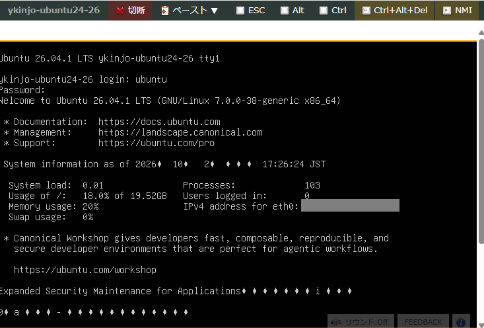Click the vertical scrollbar thumb
Screen dimensions: 484x328
[481, 141]
